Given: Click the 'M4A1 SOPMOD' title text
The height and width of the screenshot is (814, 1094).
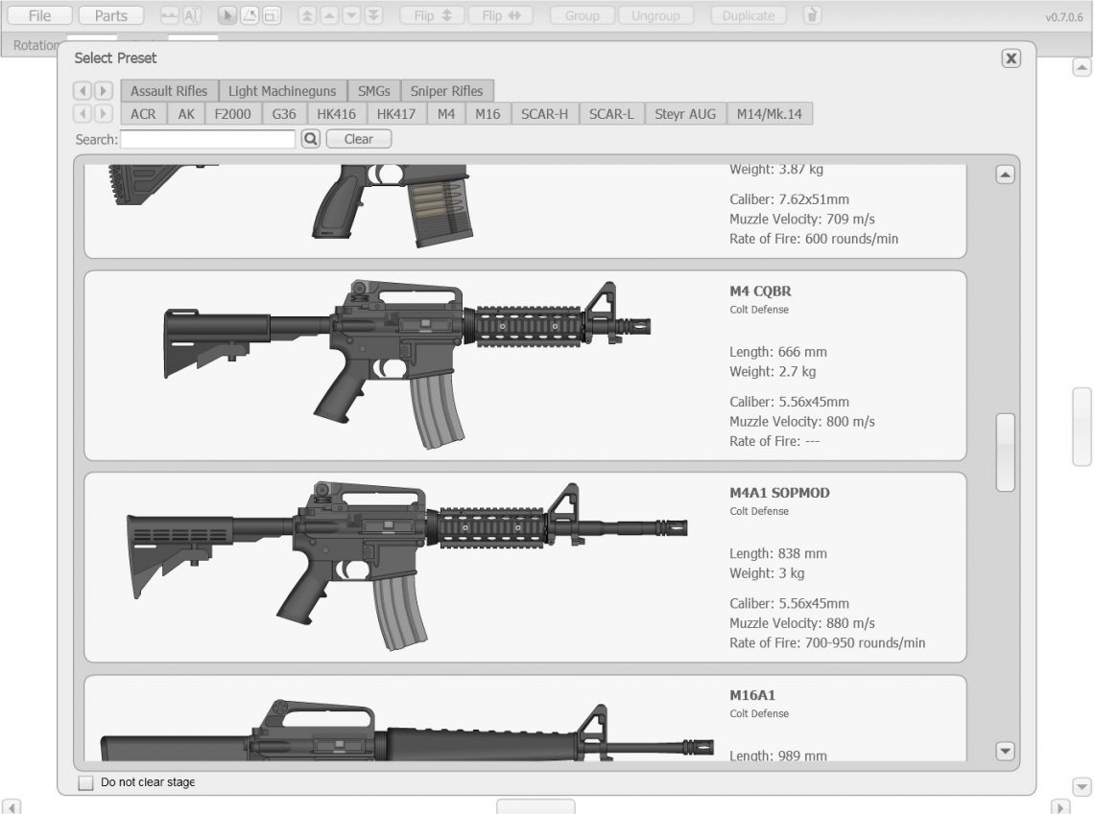Looking at the screenshot, I should click(x=779, y=493).
